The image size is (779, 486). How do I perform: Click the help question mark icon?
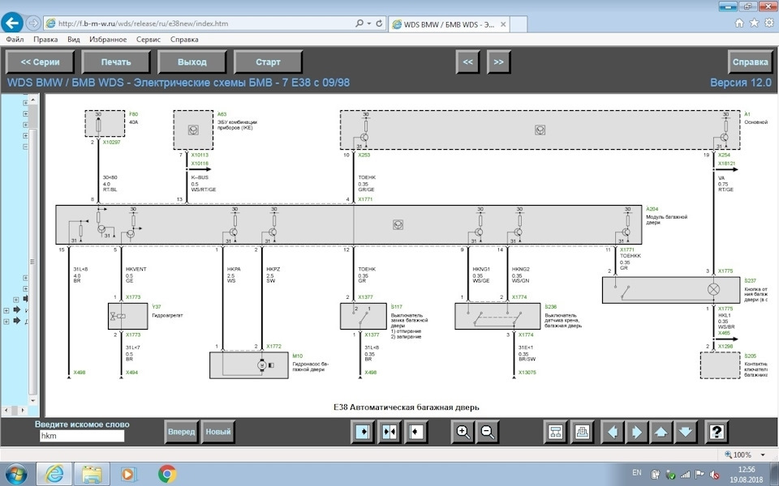[x=716, y=432]
